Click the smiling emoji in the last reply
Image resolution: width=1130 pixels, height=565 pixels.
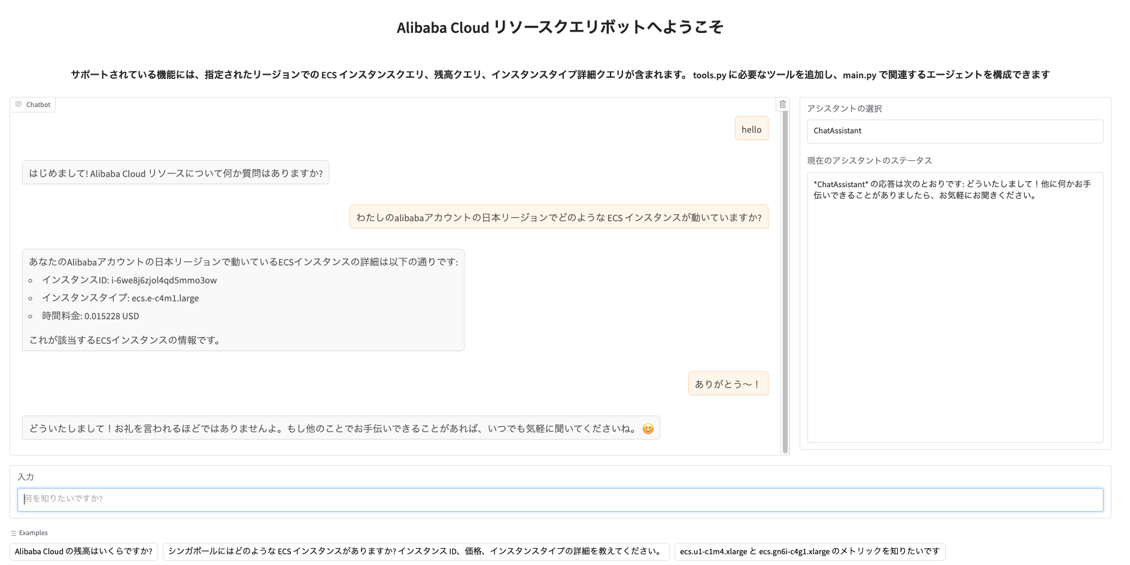pos(648,429)
